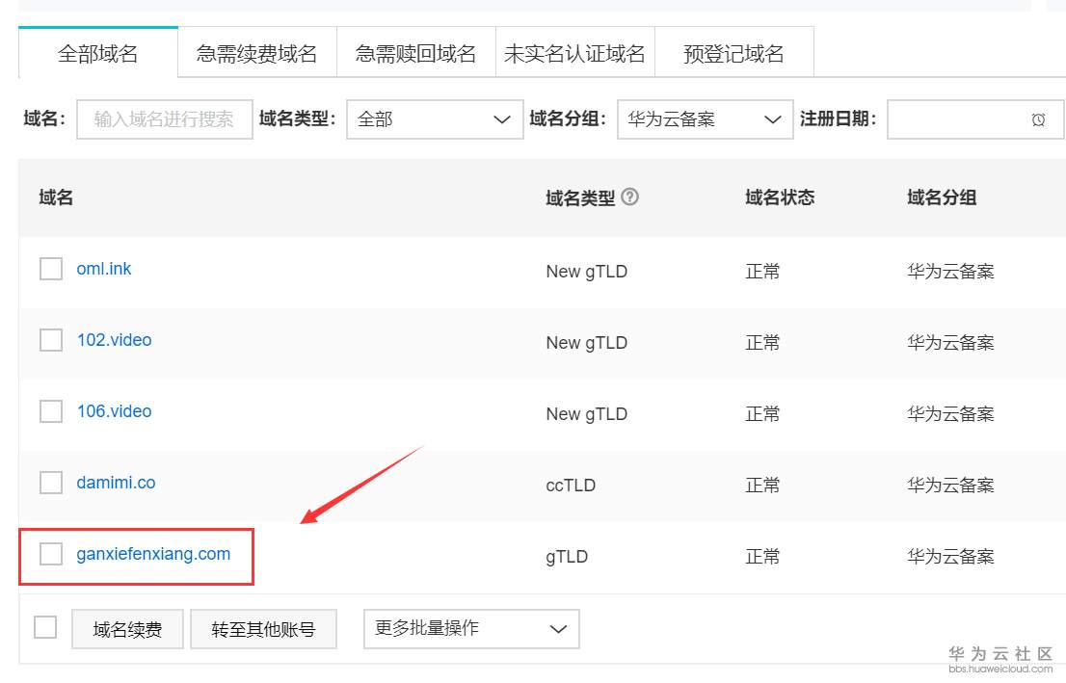This screenshot has width=1066, height=683.
Task: Click the domain type help question icon
Action: 630,197
